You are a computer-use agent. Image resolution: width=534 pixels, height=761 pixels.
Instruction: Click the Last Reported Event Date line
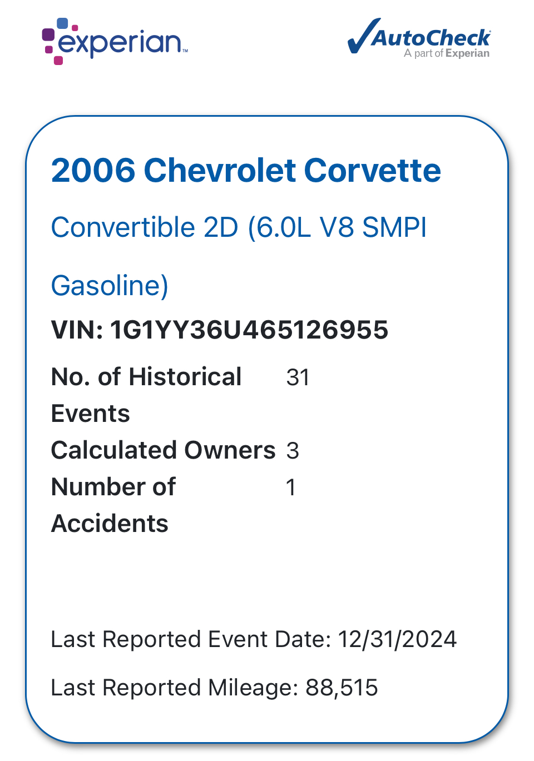(x=254, y=639)
